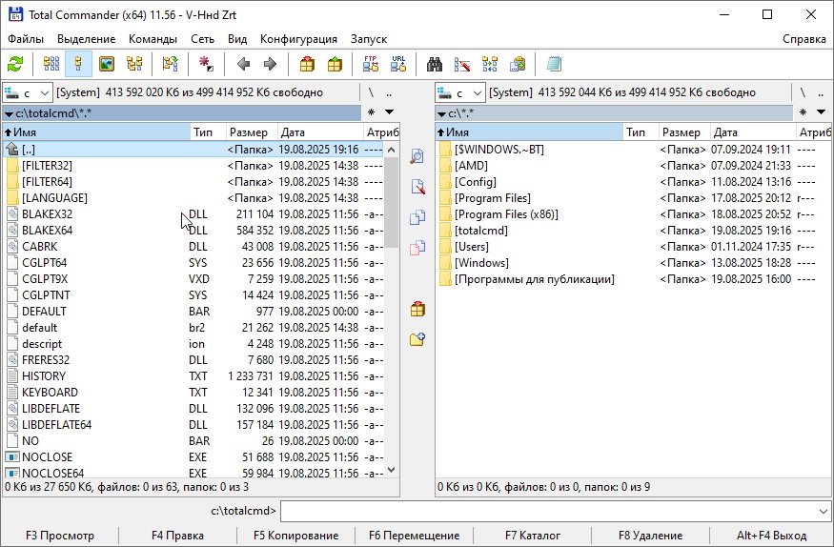Open right panel directory history arrow
This screenshot has width=834, height=547.
822,112
